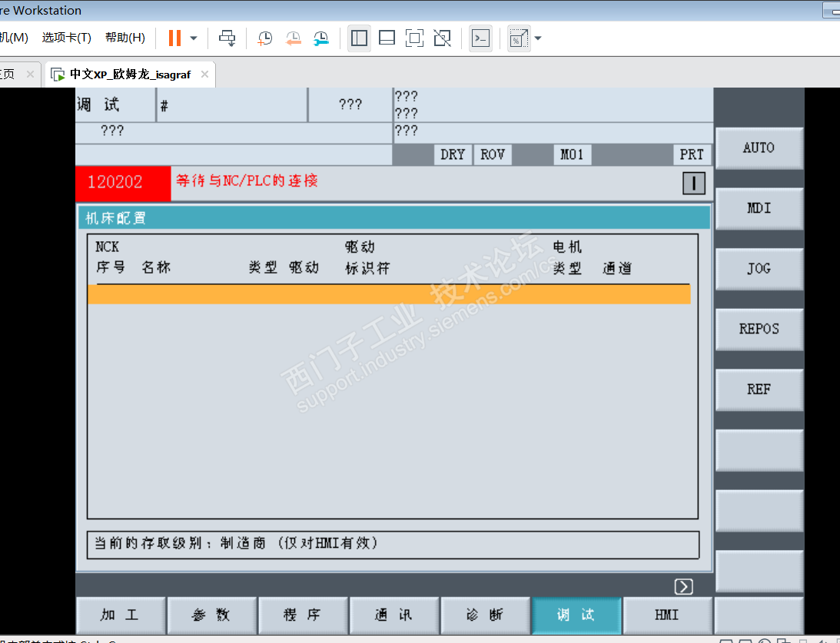This screenshot has height=643, width=840.
Task: Enter full screen mode
Action: pos(415,38)
